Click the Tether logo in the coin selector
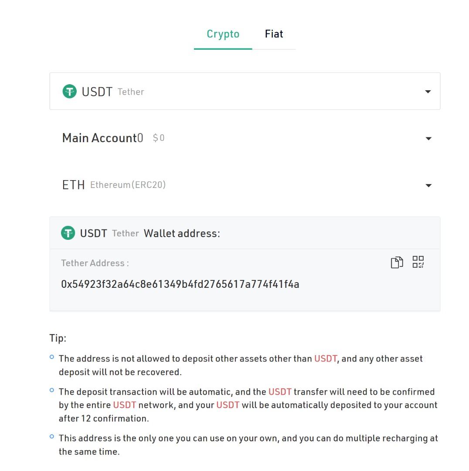This screenshot has width=469, height=471. [x=69, y=92]
